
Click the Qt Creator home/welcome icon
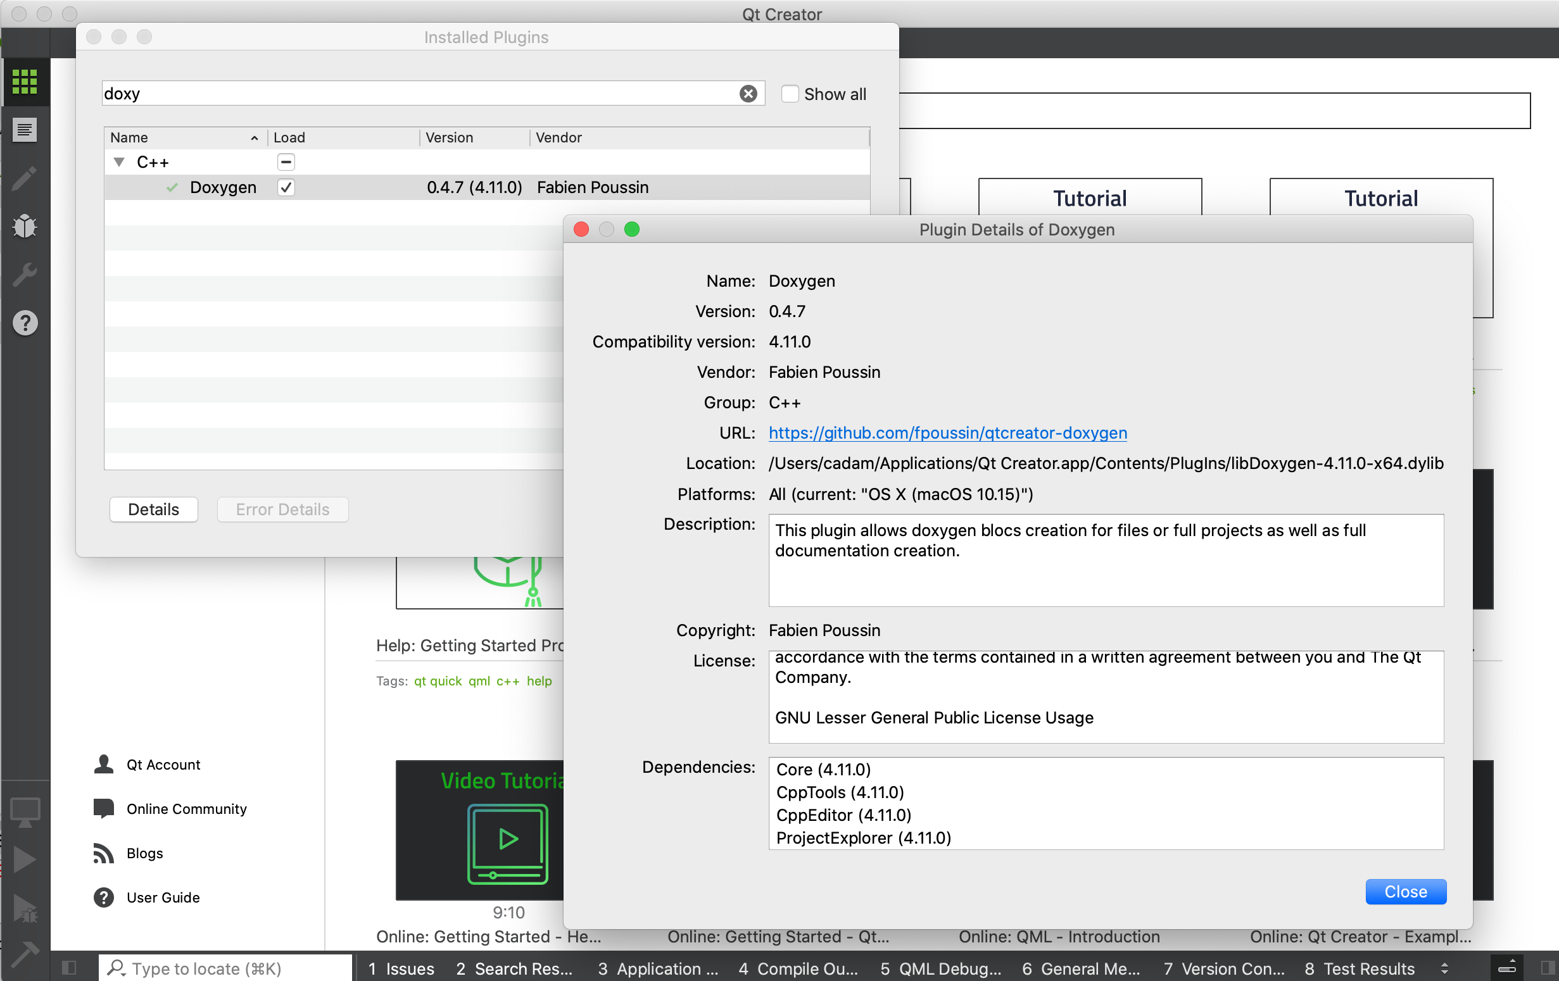pos(25,82)
